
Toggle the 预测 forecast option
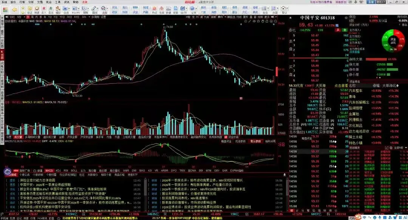click(x=260, y=17)
